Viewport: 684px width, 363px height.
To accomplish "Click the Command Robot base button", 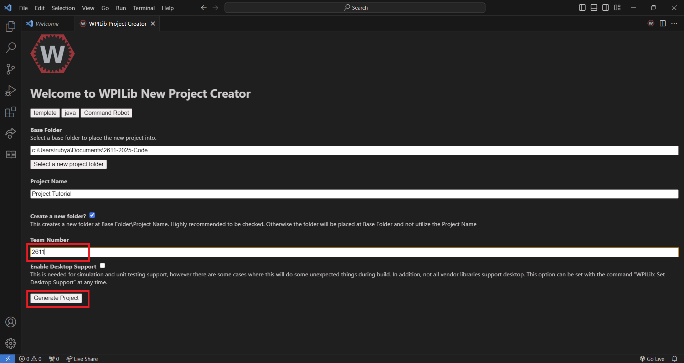I will [x=107, y=113].
